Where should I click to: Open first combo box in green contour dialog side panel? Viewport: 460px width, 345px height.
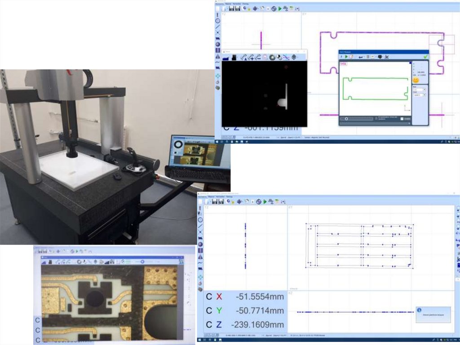(x=419, y=90)
